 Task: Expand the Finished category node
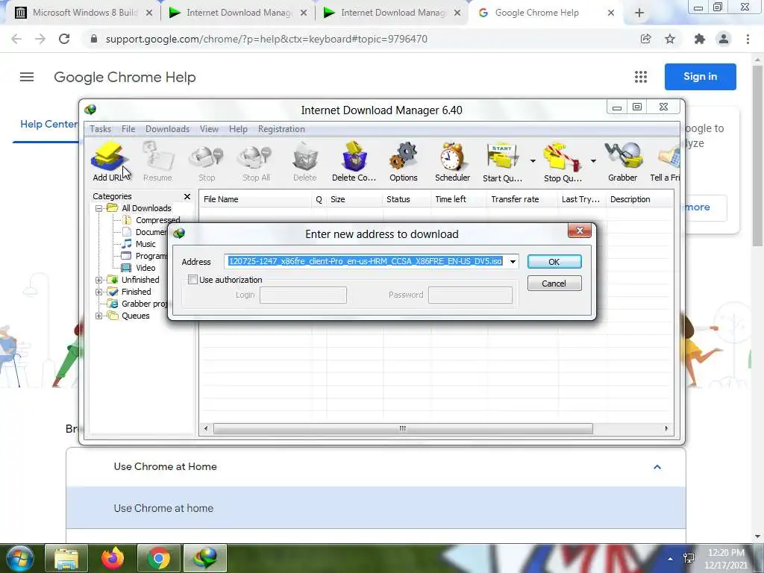tap(98, 292)
